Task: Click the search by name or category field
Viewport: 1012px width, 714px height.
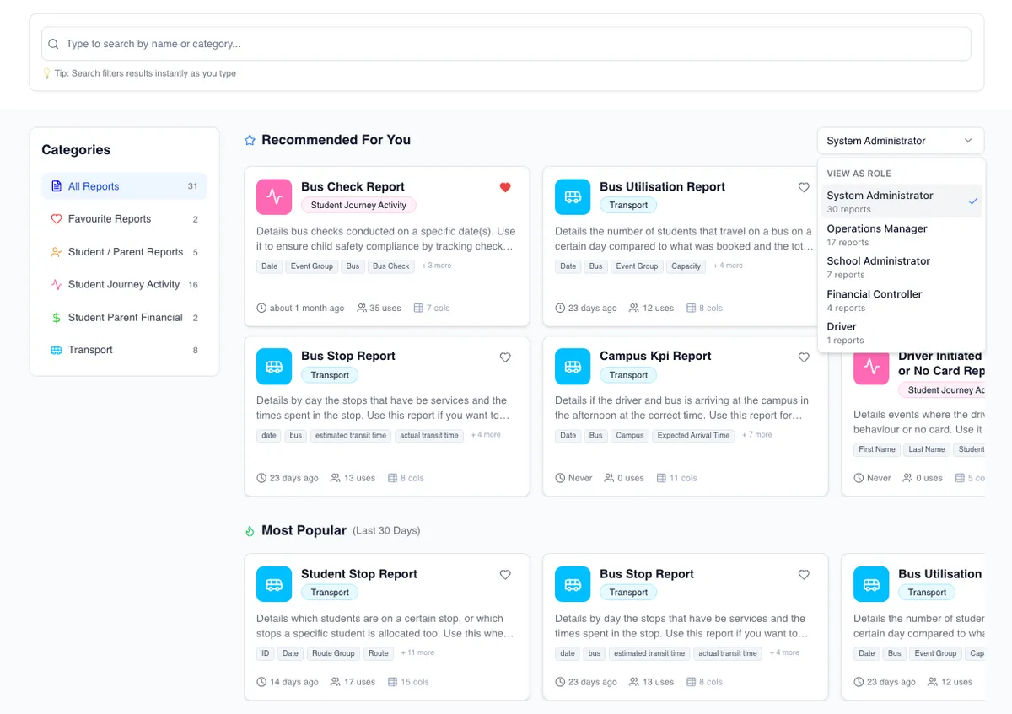Action: [506, 44]
